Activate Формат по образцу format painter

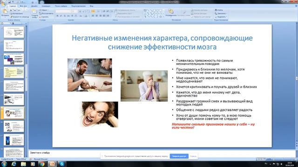pos(20,17)
